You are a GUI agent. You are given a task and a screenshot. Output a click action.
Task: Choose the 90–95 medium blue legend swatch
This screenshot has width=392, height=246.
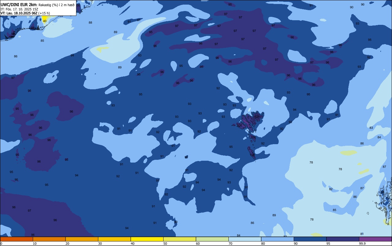310,239
